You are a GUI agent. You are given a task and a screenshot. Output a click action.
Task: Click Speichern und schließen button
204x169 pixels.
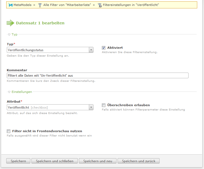pyautogui.click(x=55, y=161)
